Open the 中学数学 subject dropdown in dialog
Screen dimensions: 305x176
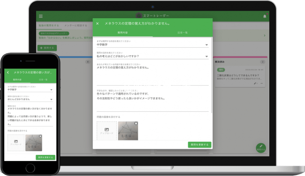point(152,45)
